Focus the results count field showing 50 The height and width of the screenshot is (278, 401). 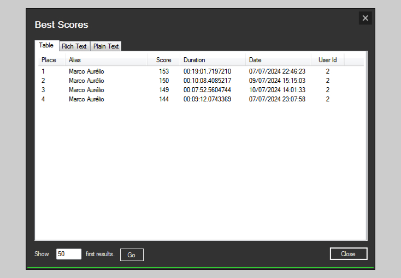[x=68, y=254]
